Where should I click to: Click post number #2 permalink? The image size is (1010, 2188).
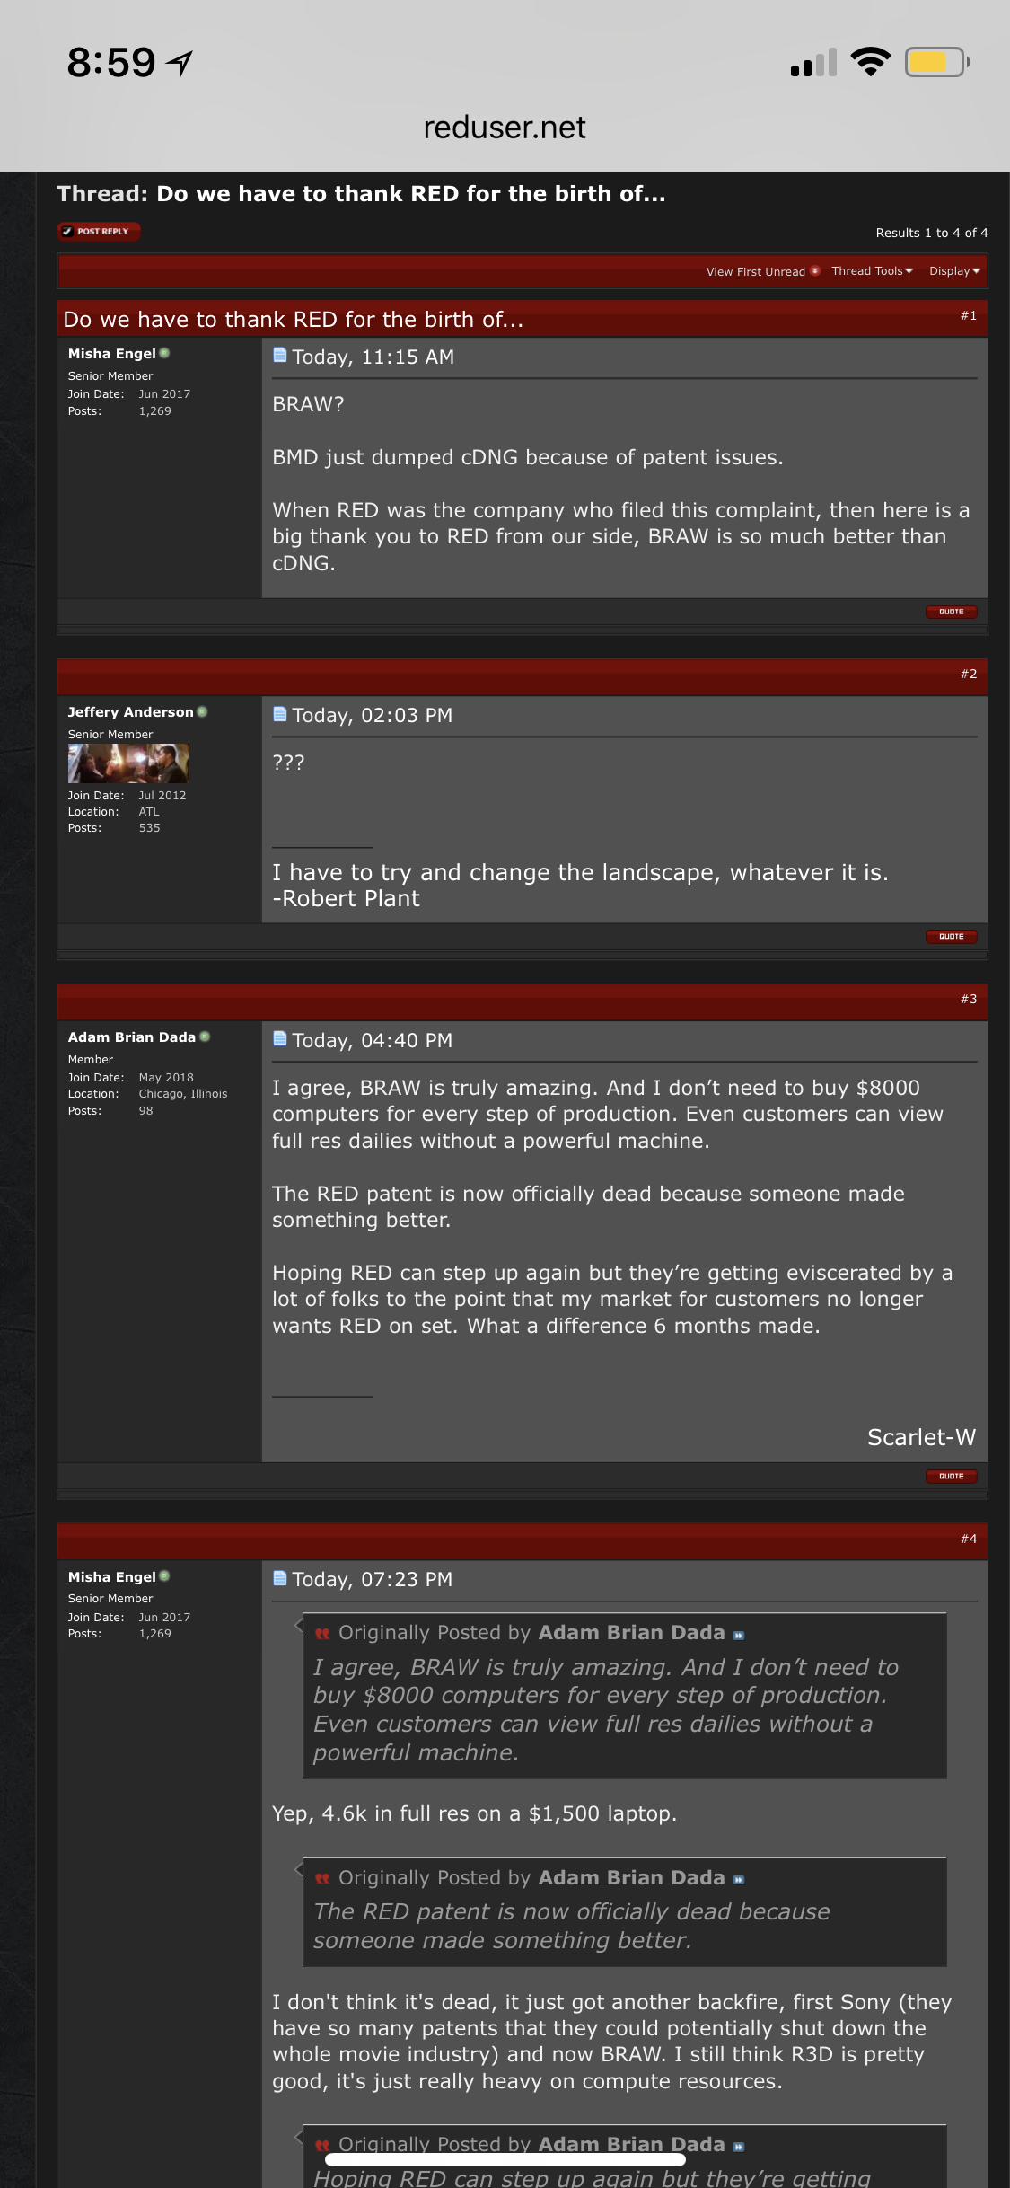pos(968,675)
